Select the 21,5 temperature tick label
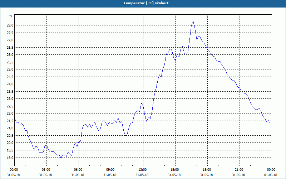286x179 pixels. (10, 121)
